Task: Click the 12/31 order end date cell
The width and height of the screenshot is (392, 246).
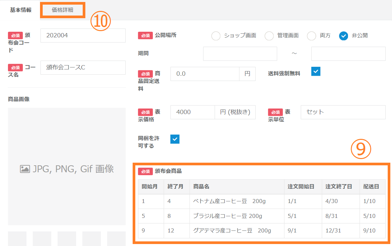Action: (x=341, y=231)
